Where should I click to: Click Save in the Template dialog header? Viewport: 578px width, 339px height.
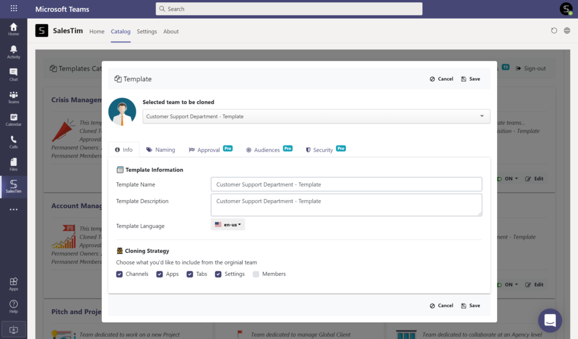coord(470,79)
